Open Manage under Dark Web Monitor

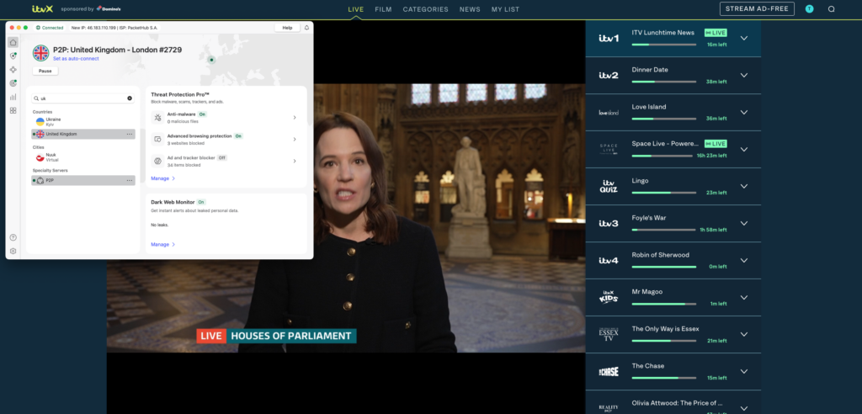pos(162,244)
